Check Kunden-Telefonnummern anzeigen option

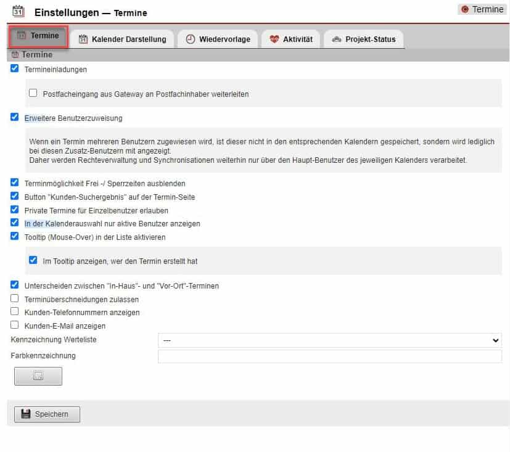[x=15, y=312]
